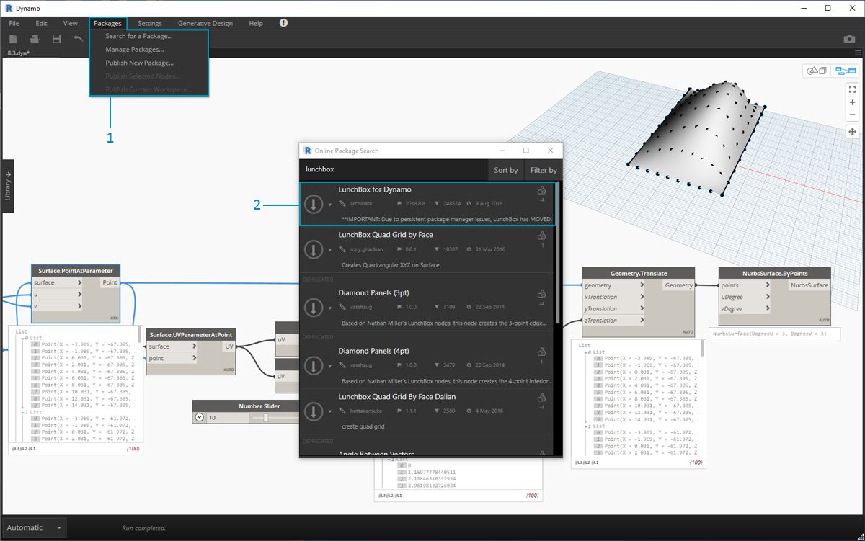Click the Open file toolbar icon
Screen dimensions: 865x541
point(34,39)
